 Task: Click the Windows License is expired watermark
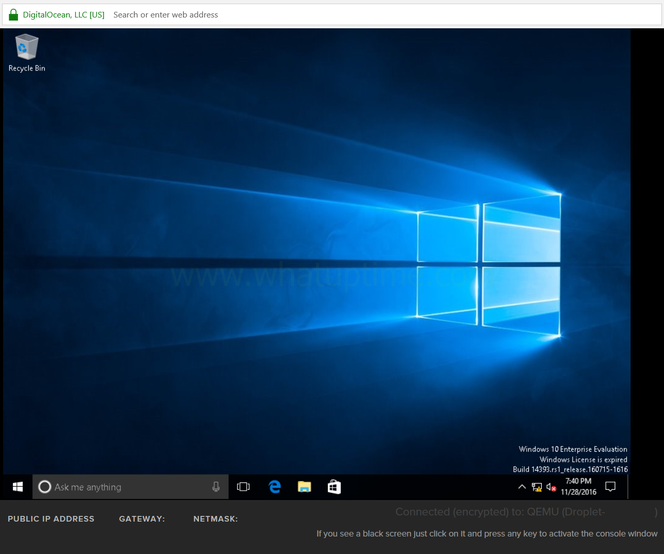click(583, 459)
